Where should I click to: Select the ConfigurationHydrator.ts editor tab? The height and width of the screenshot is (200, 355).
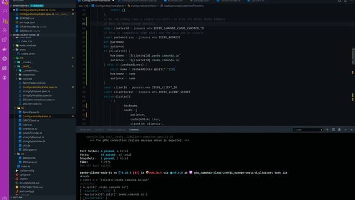[x=96, y=1]
